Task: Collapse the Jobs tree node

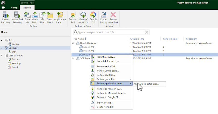Action: pyautogui.click(x=2, y=40)
